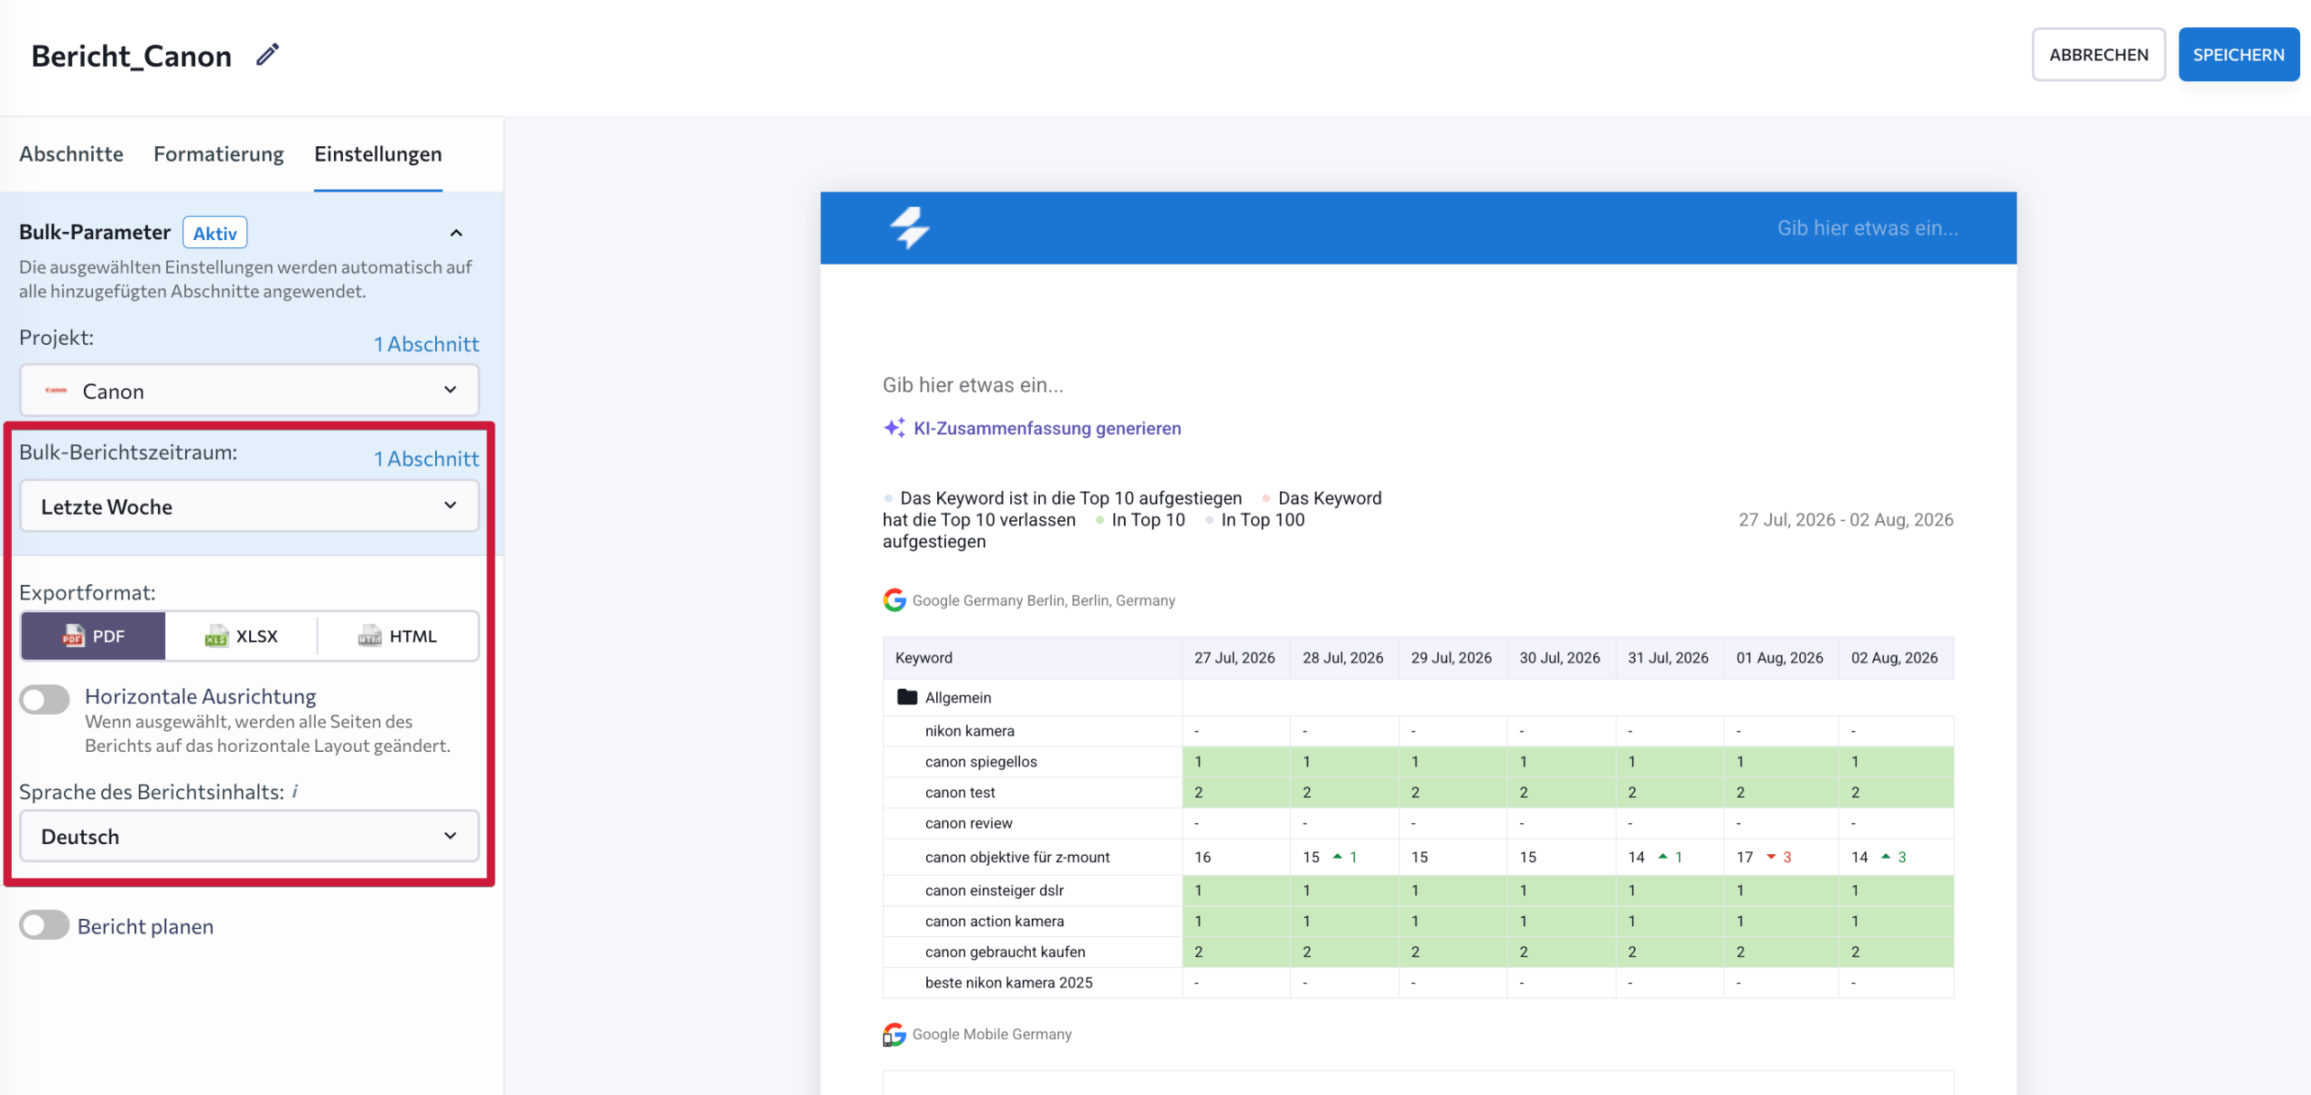
Task: Click the lightning logo in report header
Action: coord(910,227)
